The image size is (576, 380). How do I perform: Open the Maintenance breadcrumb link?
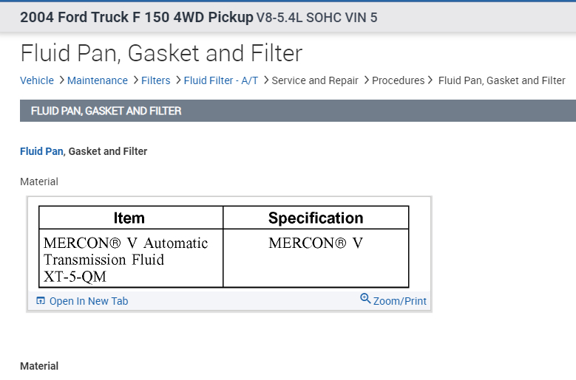[x=98, y=80]
